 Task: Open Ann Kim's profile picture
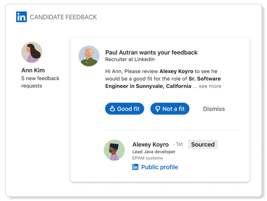click(32, 52)
